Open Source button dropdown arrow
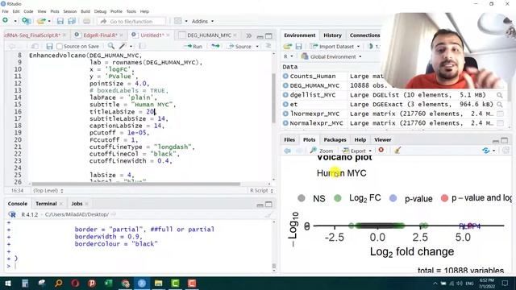 (257, 47)
